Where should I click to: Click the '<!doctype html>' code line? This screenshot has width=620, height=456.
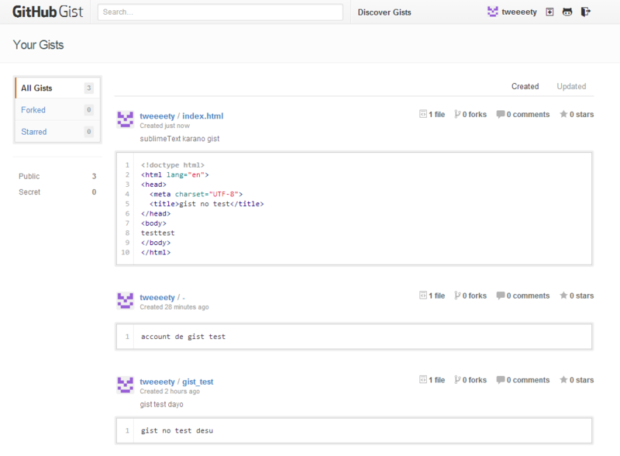[172, 164]
